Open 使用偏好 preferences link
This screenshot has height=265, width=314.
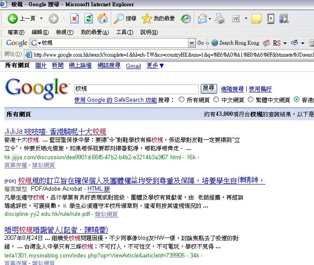click(x=260, y=89)
